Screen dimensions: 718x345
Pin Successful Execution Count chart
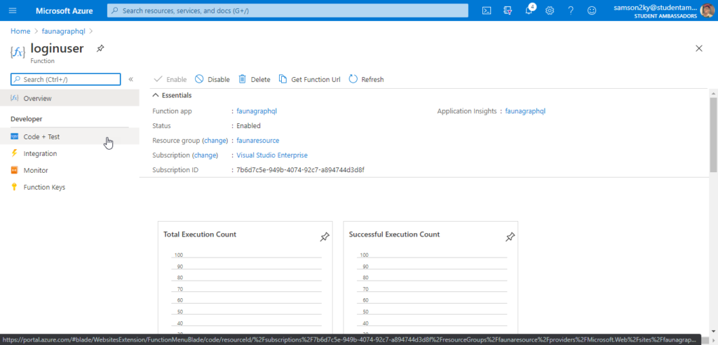(x=510, y=237)
